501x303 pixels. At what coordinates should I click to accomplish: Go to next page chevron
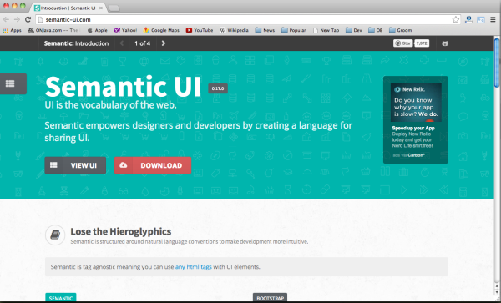(164, 43)
